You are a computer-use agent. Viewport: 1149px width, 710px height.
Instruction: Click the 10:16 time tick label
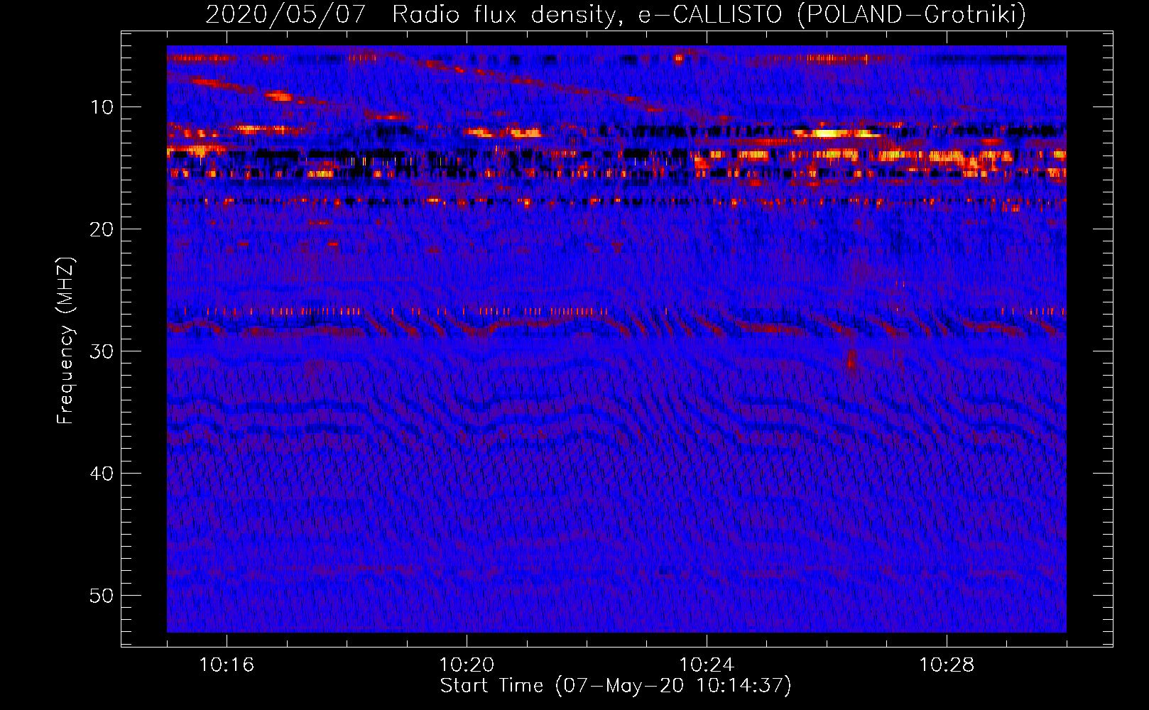click(x=227, y=665)
